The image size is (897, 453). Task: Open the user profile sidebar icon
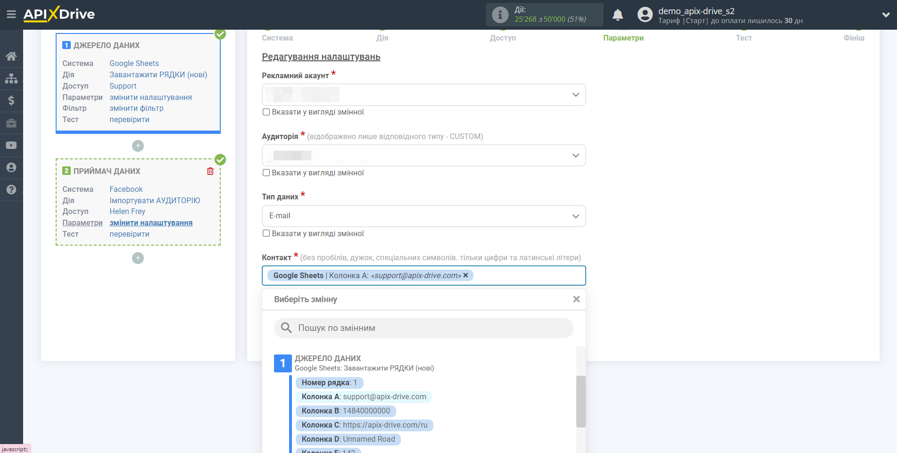(11, 167)
